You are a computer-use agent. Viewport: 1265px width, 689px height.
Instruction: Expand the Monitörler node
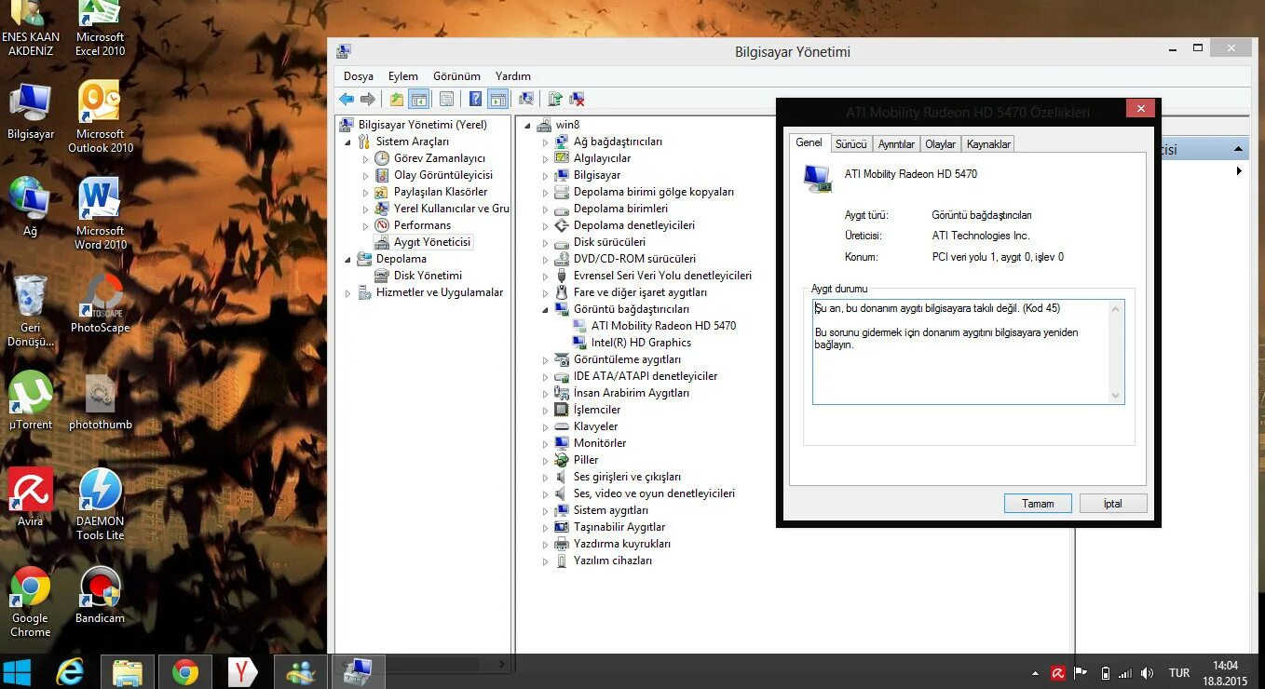coord(546,444)
